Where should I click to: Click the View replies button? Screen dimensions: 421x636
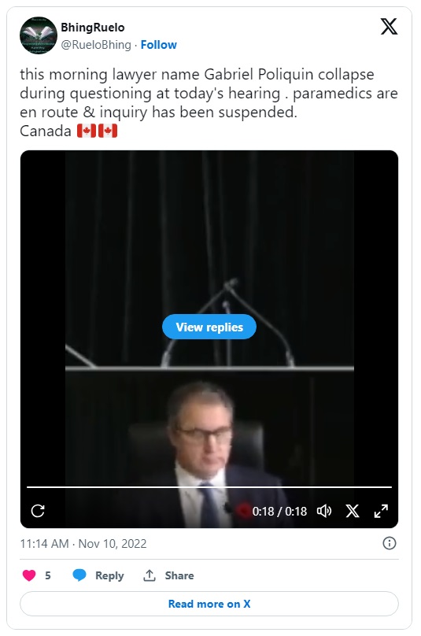209,327
